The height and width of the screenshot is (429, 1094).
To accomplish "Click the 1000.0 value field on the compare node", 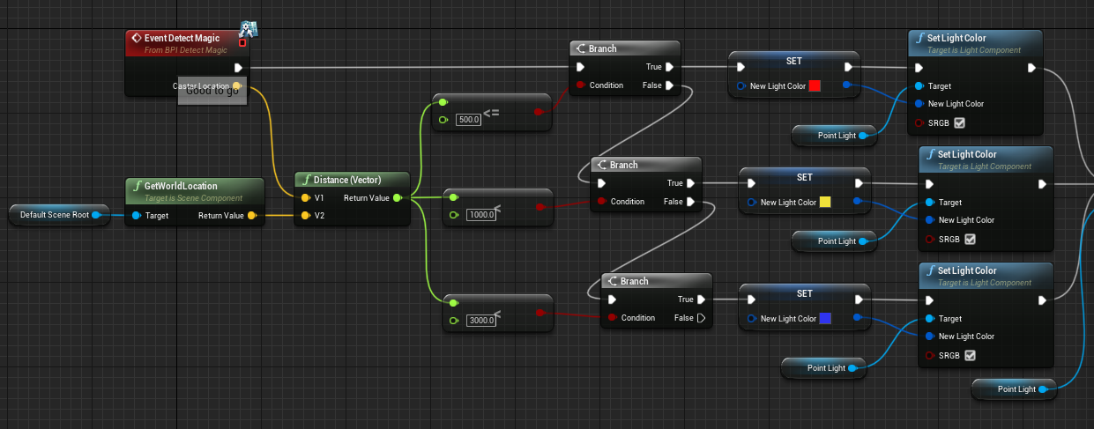I will (482, 215).
